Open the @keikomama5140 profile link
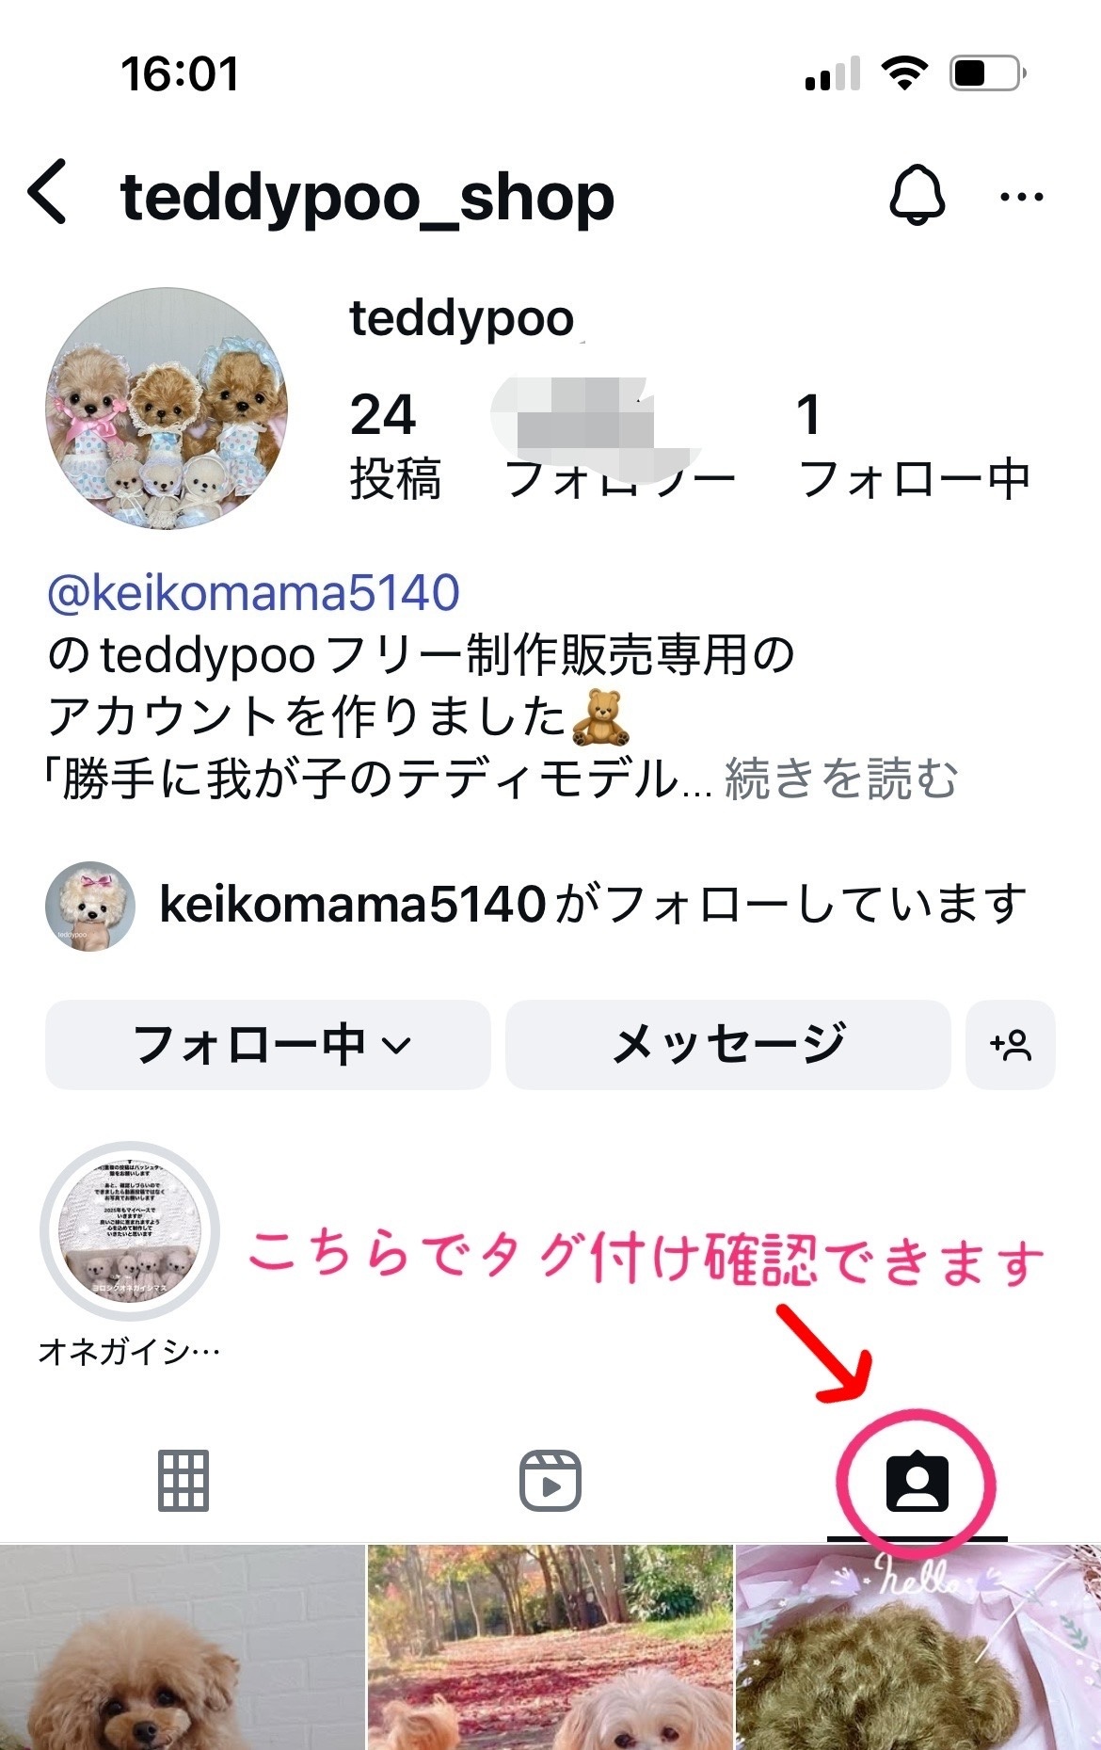This screenshot has height=1750, width=1101. pyautogui.click(x=253, y=592)
